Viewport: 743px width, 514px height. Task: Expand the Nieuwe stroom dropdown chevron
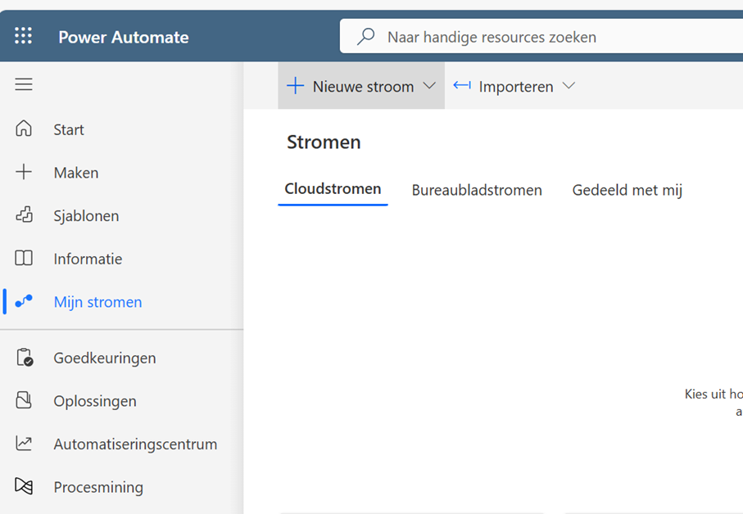(x=429, y=86)
